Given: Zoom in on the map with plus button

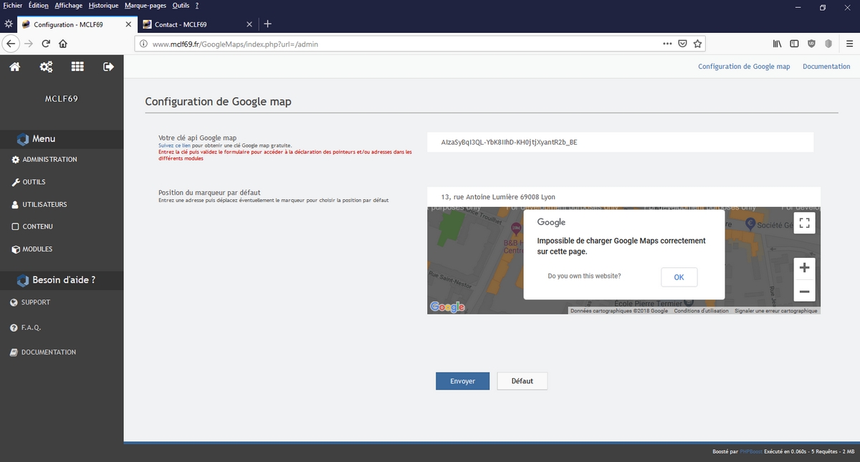Looking at the screenshot, I should coord(804,268).
